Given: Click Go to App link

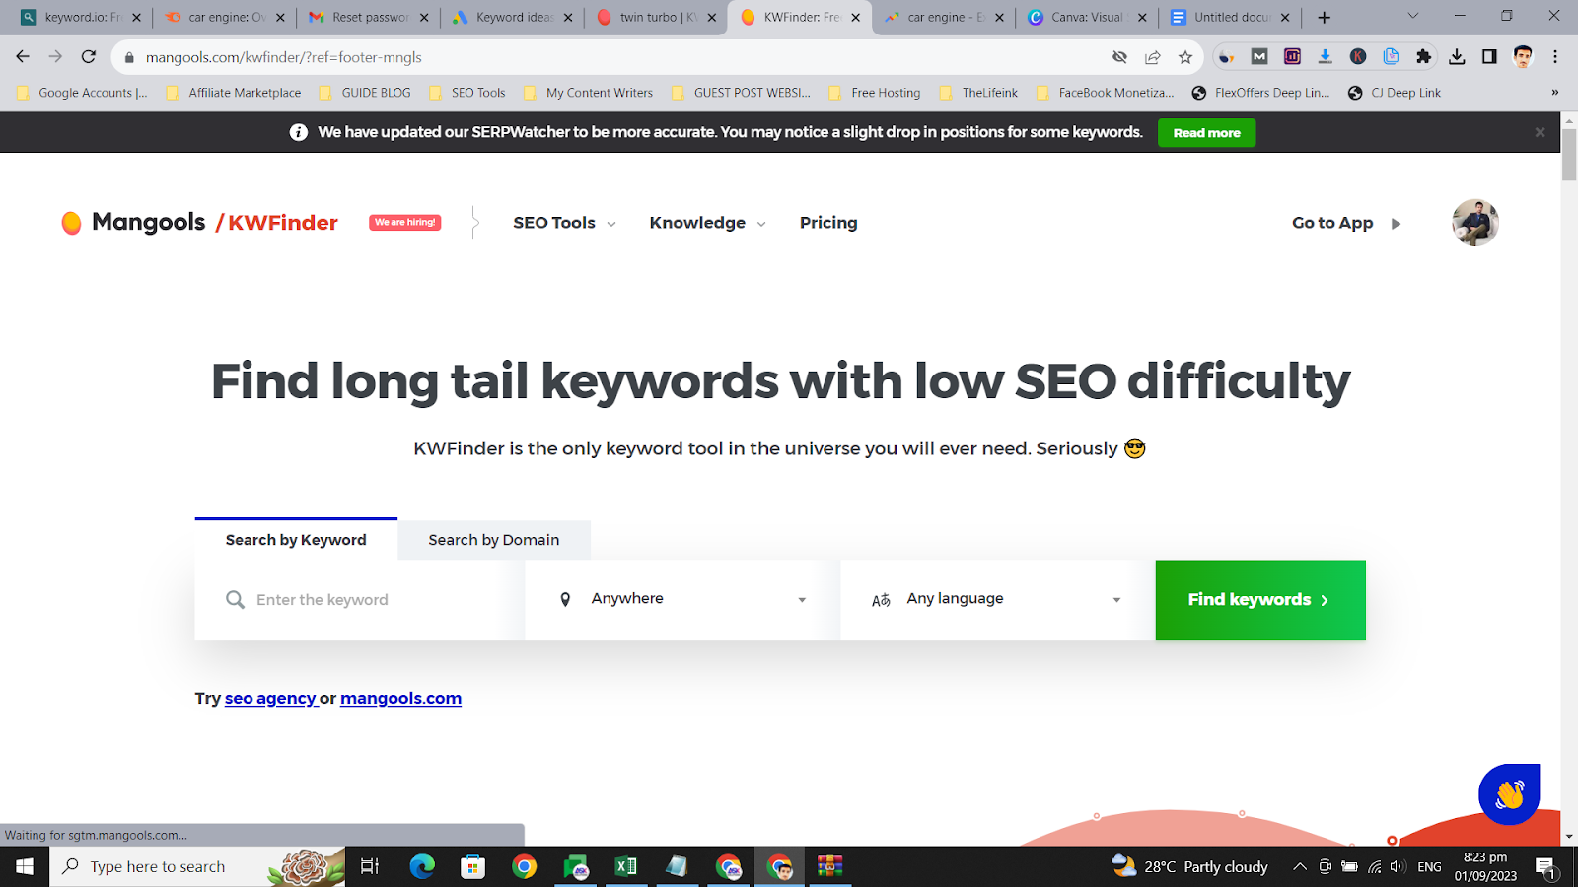Looking at the screenshot, I should tap(1346, 223).
